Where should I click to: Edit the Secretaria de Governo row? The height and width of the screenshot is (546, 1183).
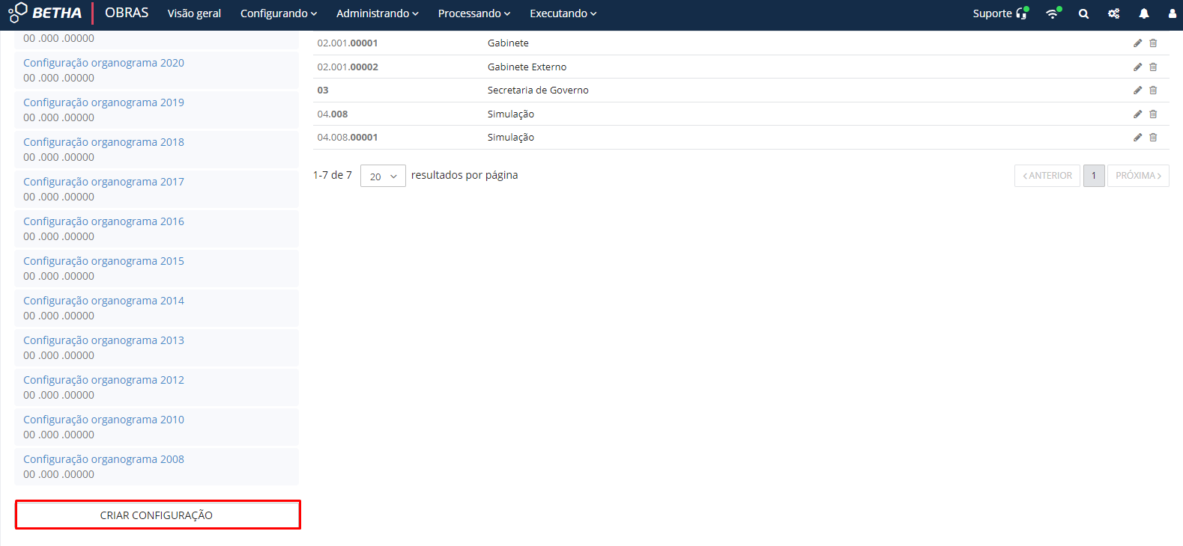coord(1137,91)
